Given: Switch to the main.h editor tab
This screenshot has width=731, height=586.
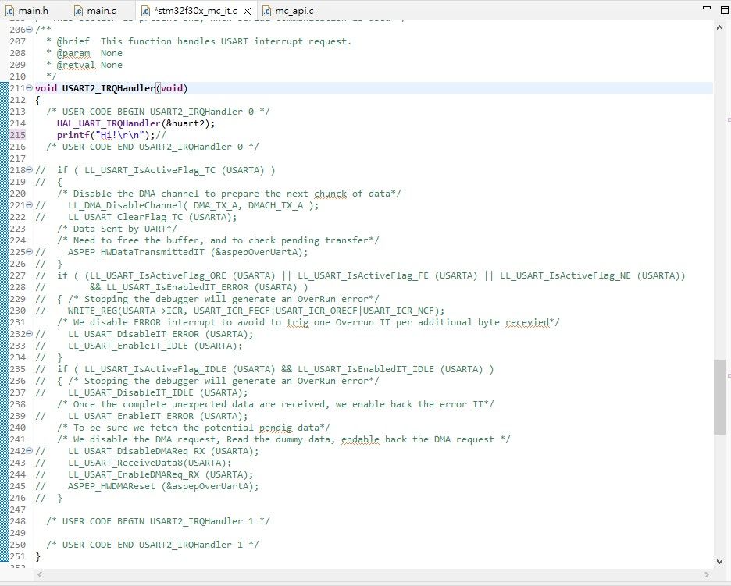Looking at the screenshot, I should tap(27, 11).
